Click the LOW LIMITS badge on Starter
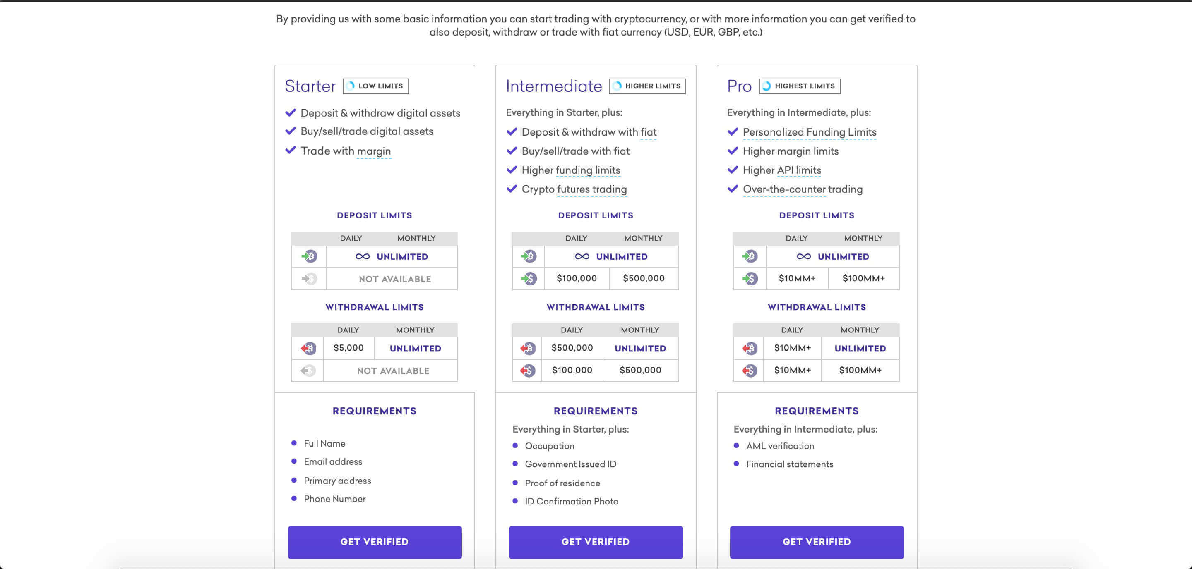This screenshot has height=569, width=1192. click(x=375, y=86)
